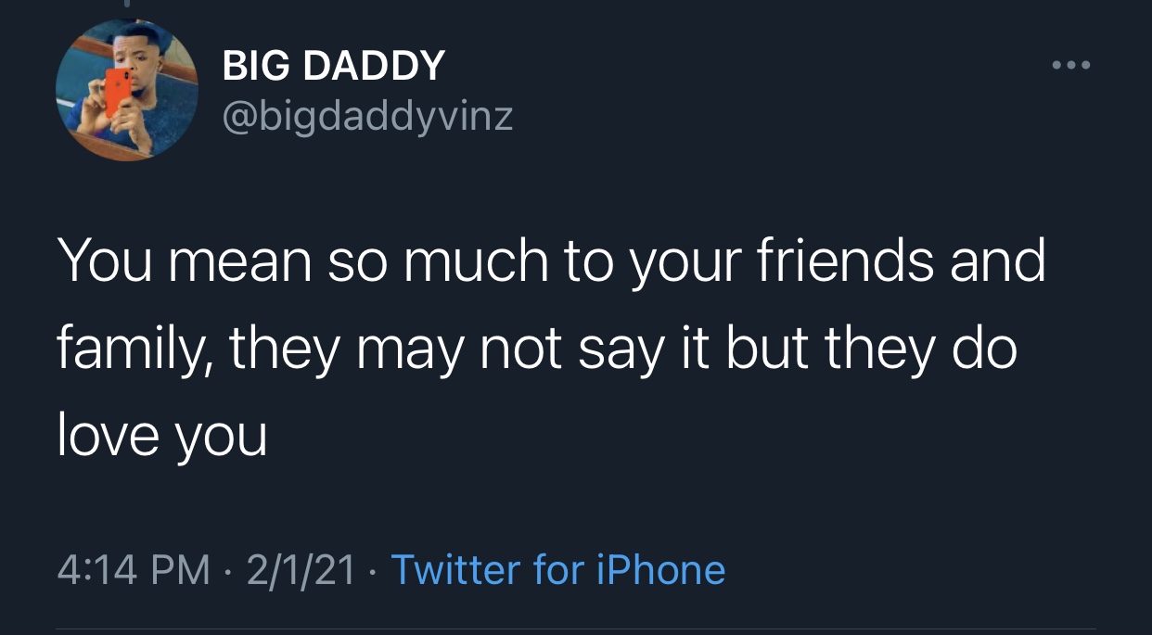
Task: Open the three-dot more options menu
Action: [1071, 66]
